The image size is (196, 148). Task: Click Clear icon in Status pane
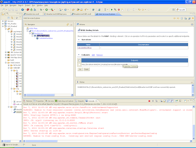pyautogui.click(x=192, y=82)
